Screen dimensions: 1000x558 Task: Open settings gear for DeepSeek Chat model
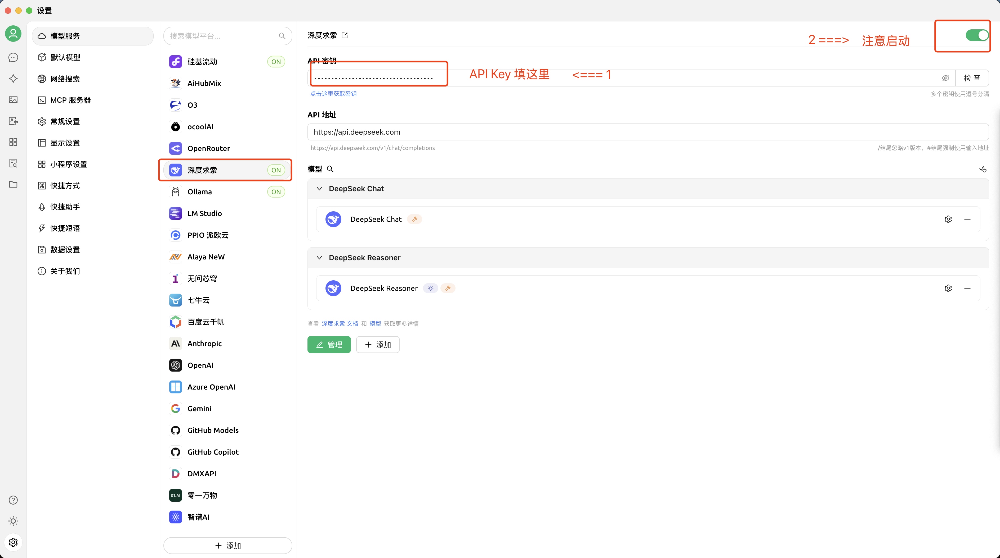pyautogui.click(x=948, y=219)
